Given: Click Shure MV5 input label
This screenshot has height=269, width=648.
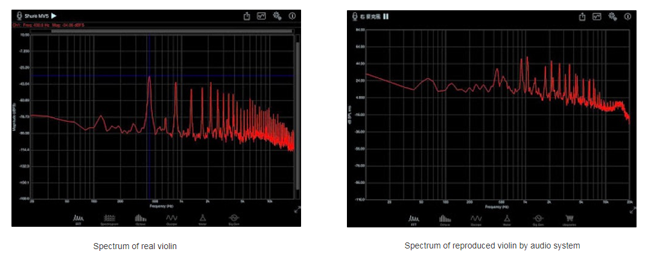Looking at the screenshot, I should click(x=37, y=16).
